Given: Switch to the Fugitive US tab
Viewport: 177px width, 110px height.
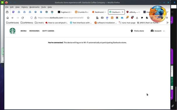Looking at the screenshot, I should [x=65, y=12].
